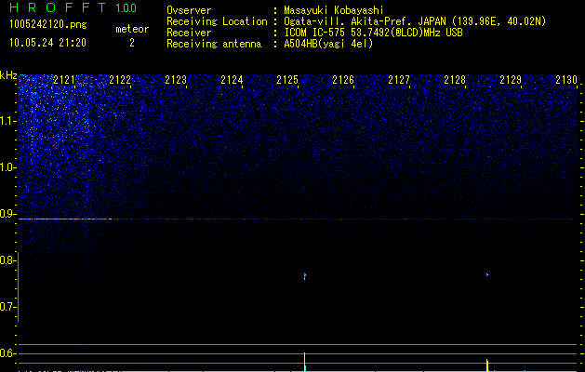Click the 2123 time marker
585x372 pixels.
coord(176,80)
